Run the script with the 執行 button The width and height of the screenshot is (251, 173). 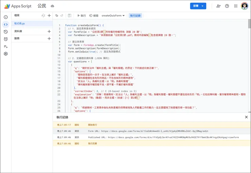tap(82, 16)
